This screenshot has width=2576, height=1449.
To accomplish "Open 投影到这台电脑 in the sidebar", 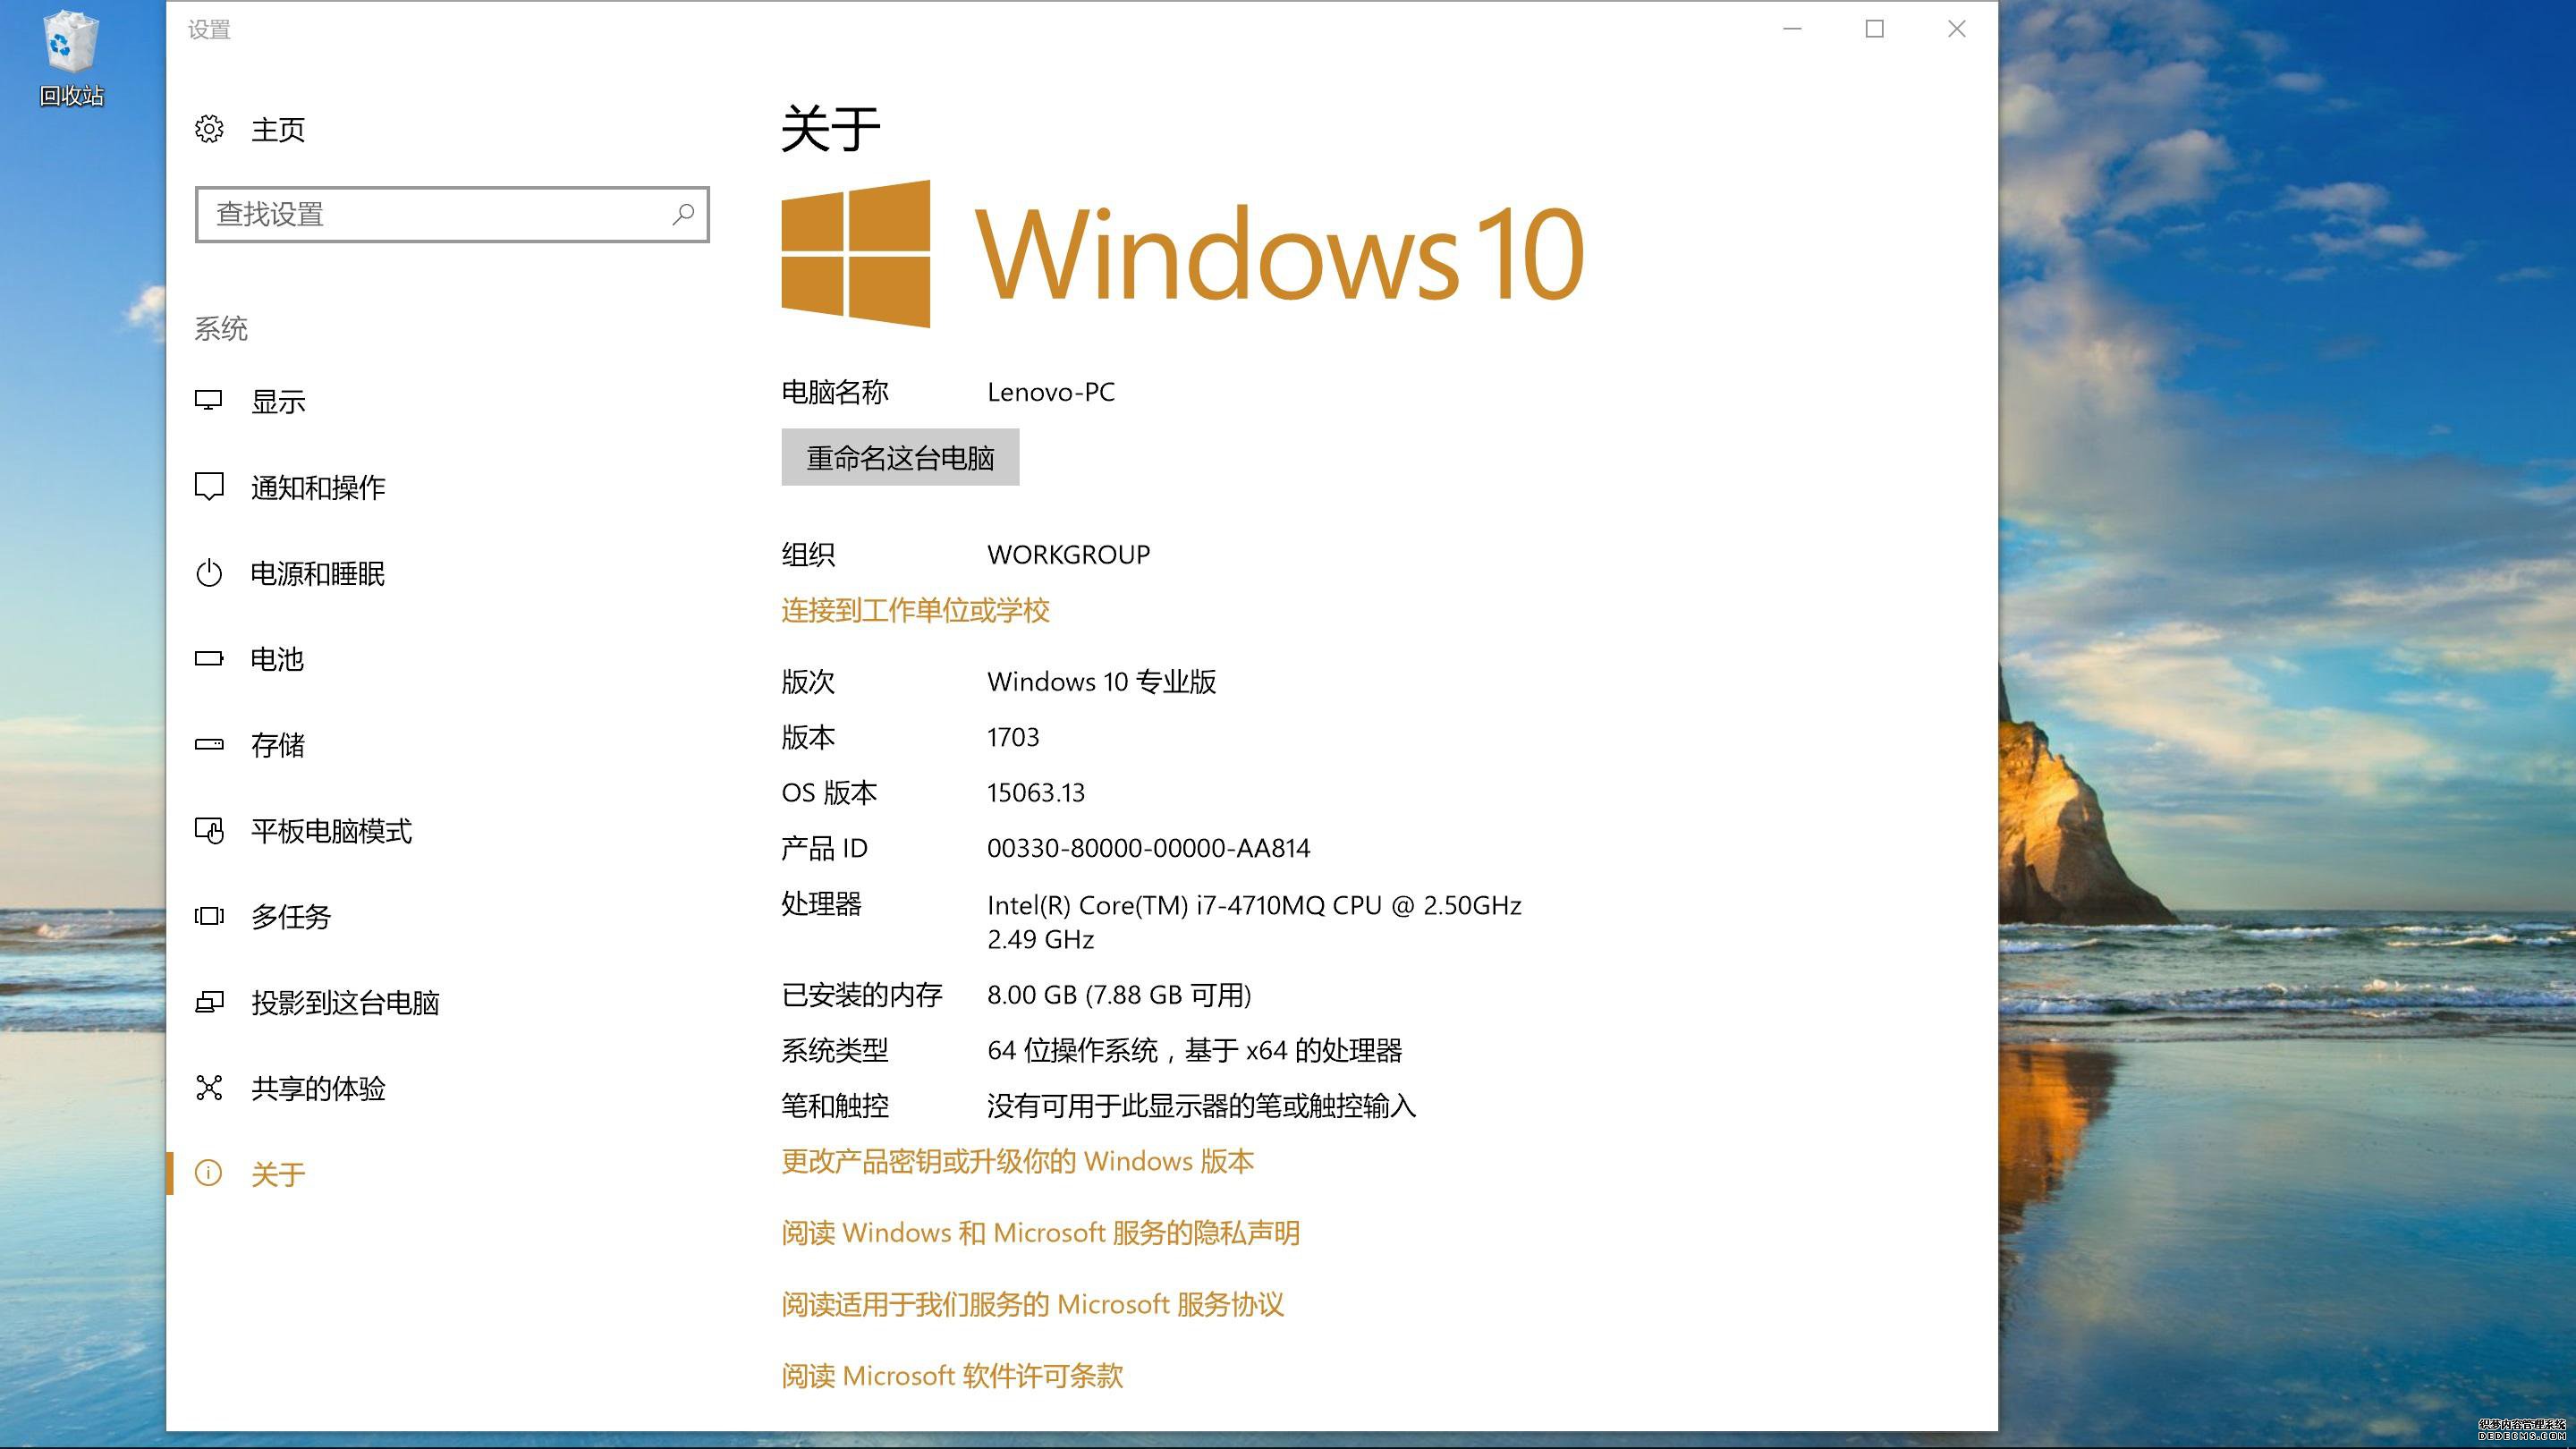I will pos(345,1003).
